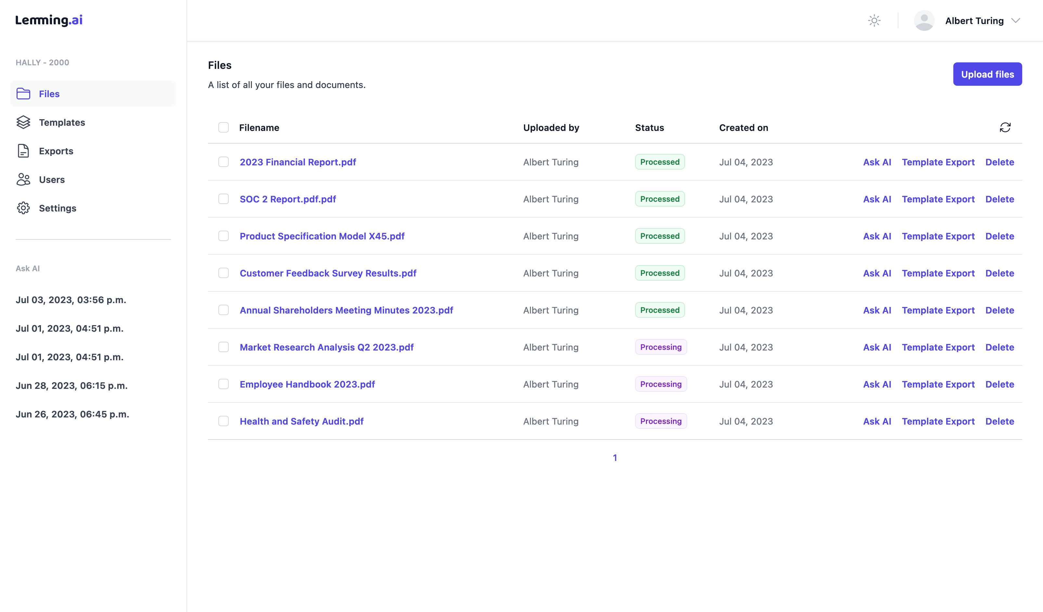The width and height of the screenshot is (1043, 612).
Task: Click Template Export for Employee Handbook 2023 row
Action: click(938, 384)
